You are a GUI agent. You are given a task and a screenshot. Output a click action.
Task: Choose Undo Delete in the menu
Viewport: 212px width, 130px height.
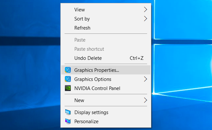click(x=88, y=58)
